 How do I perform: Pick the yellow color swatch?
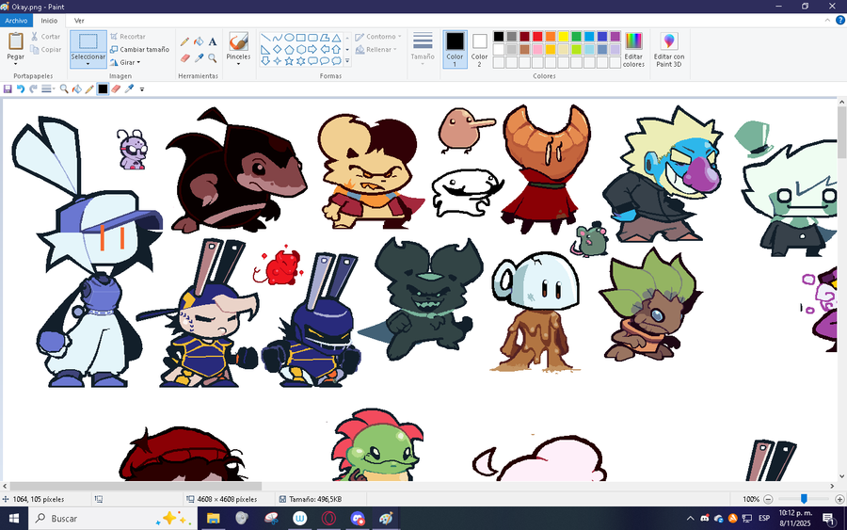click(x=564, y=37)
